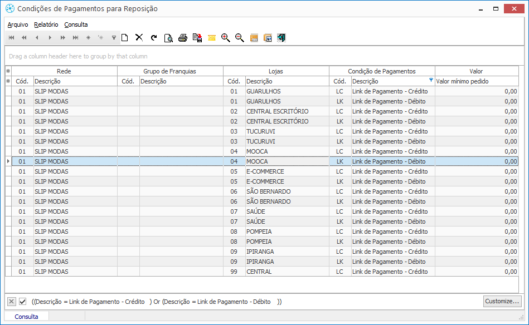The image size is (529, 325).
Task: Send by e-mail using the envelope icon
Action: point(211,38)
